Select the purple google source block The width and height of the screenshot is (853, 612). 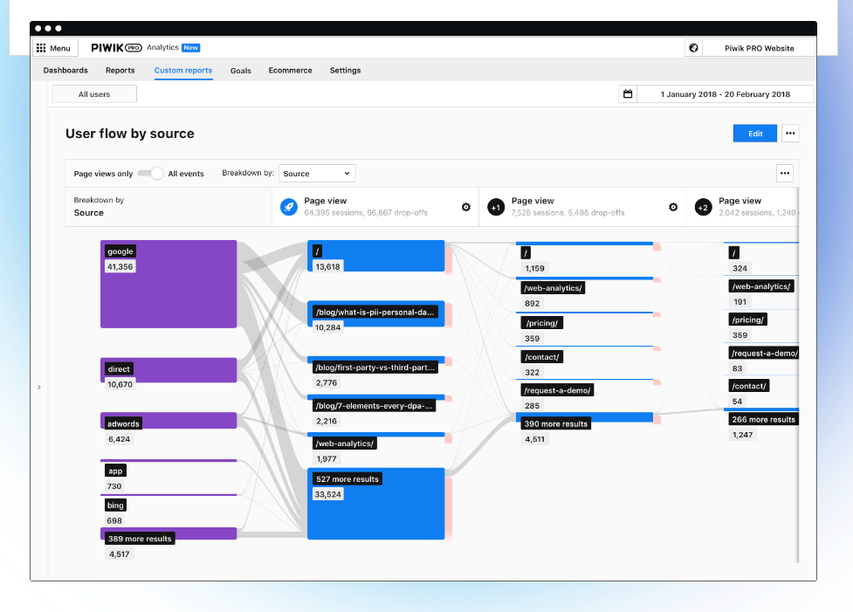[169, 284]
